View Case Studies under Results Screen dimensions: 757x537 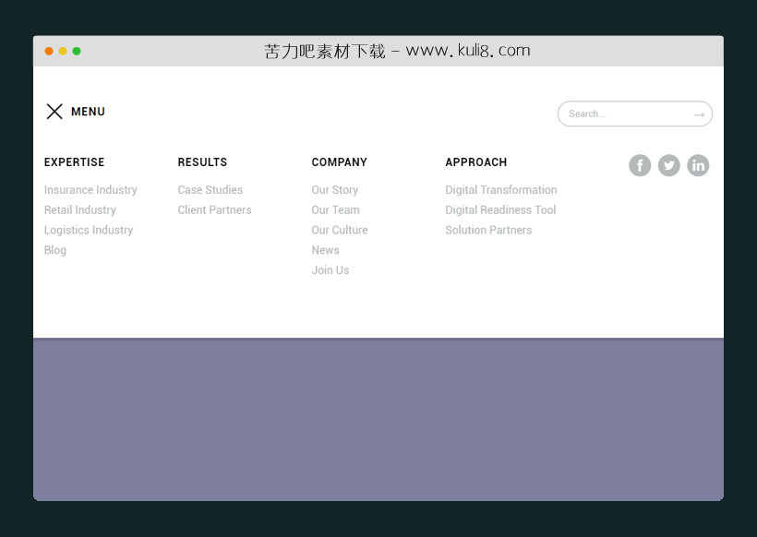210,190
